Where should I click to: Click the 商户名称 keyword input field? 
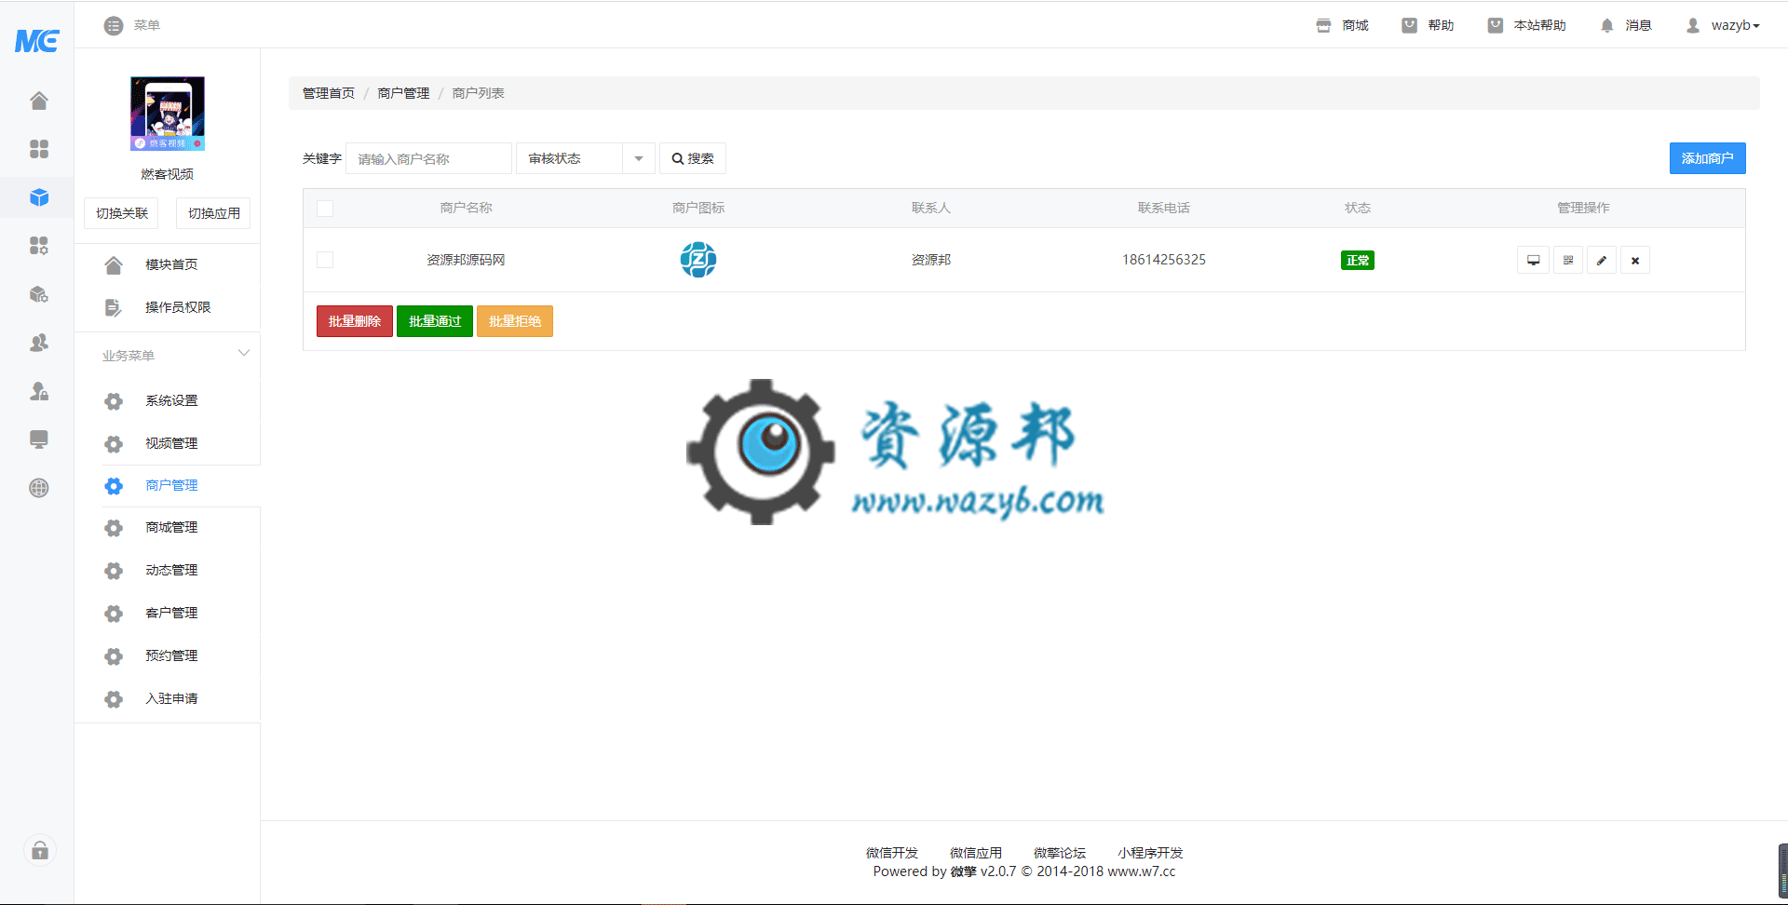point(429,158)
